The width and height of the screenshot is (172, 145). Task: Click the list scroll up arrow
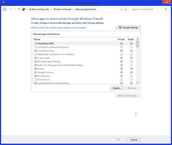click(138, 39)
